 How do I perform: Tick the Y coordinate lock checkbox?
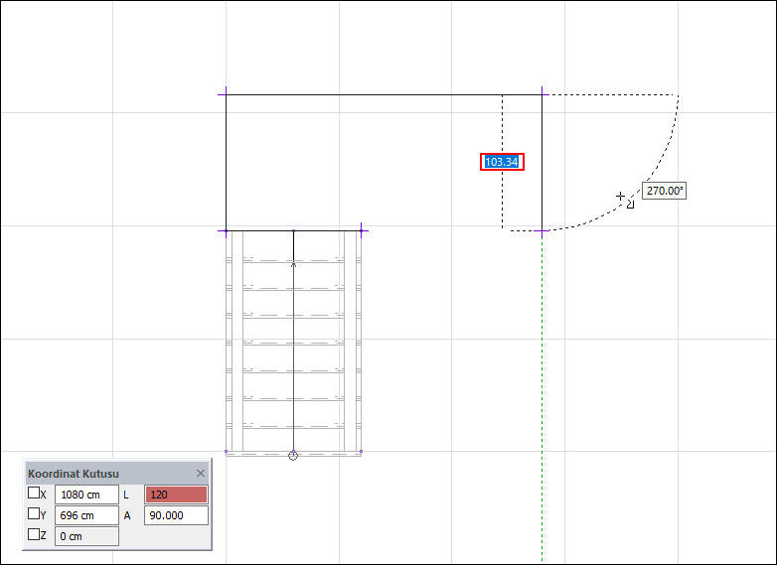[34, 513]
